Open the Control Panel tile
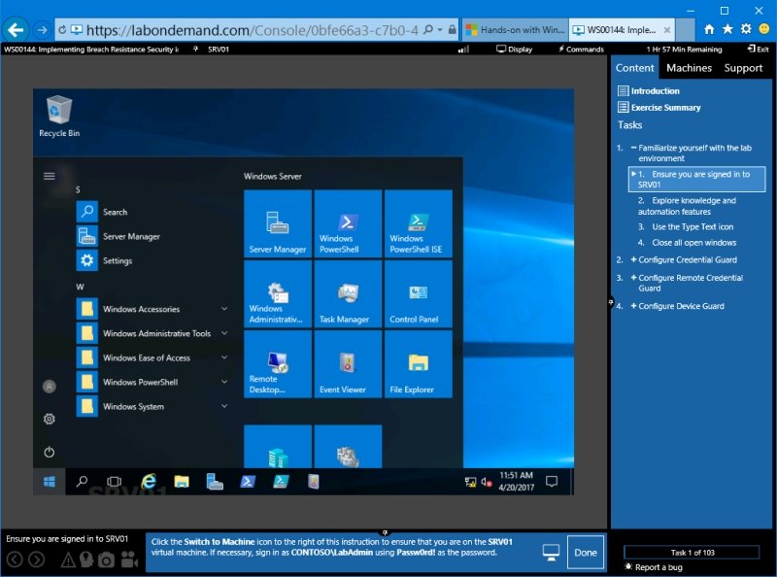Image resolution: width=777 pixels, height=577 pixels. point(419,294)
